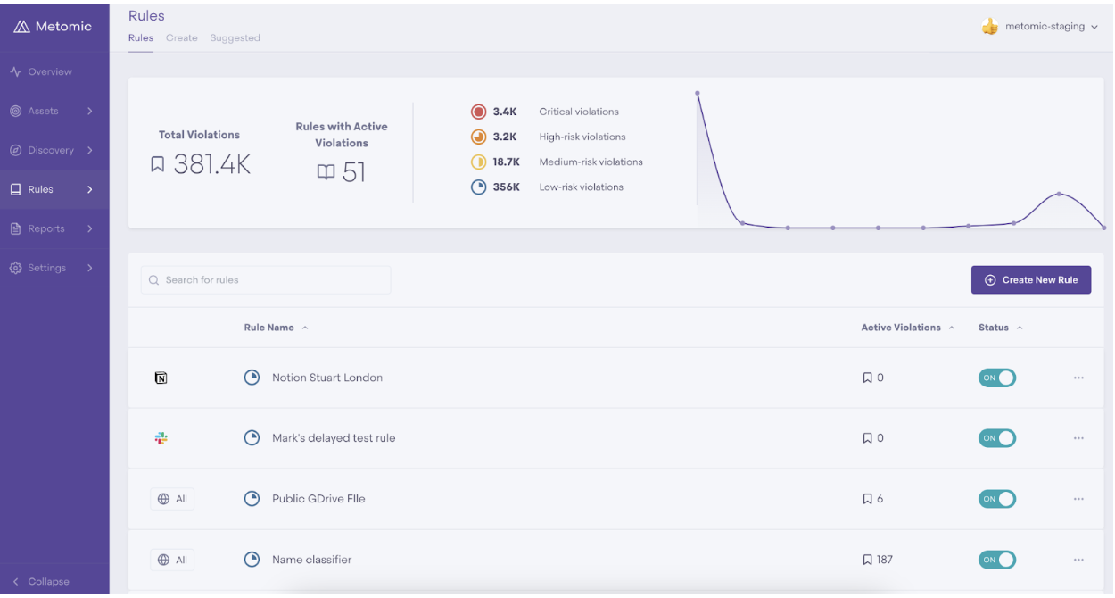This screenshot has width=1115, height=598.
Task: Switch to the Suggested tab
Action: (235, 38)
